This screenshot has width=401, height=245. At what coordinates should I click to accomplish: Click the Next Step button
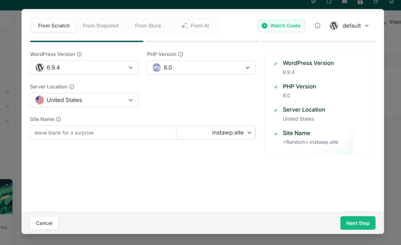click(x=358, y=223)
